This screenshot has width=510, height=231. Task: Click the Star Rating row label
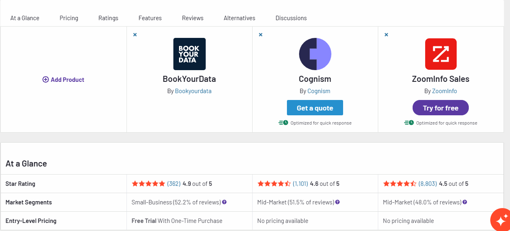coord(20,183)
